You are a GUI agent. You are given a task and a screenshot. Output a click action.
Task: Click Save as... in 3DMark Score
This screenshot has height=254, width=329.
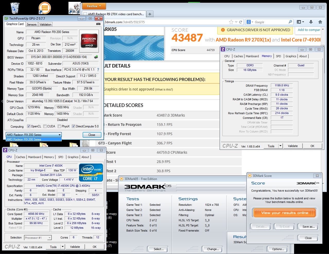pos(308,227)
